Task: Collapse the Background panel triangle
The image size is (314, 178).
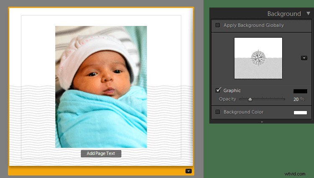Action: click(308, 14)
